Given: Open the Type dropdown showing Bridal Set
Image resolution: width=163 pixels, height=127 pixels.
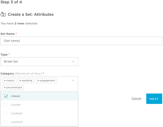Looking at the screenshot, I should click(39, 61).
